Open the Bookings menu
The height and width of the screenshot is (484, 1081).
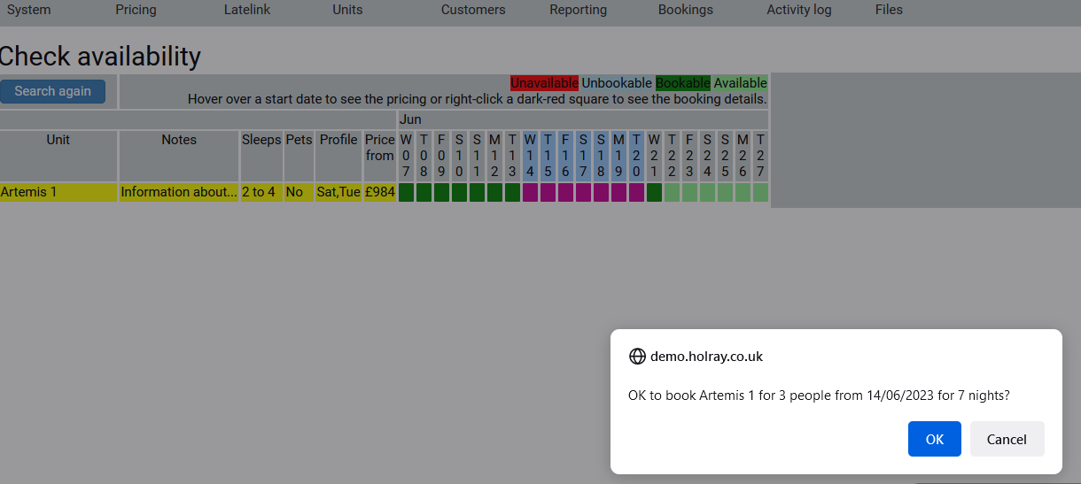pos(685,10)
